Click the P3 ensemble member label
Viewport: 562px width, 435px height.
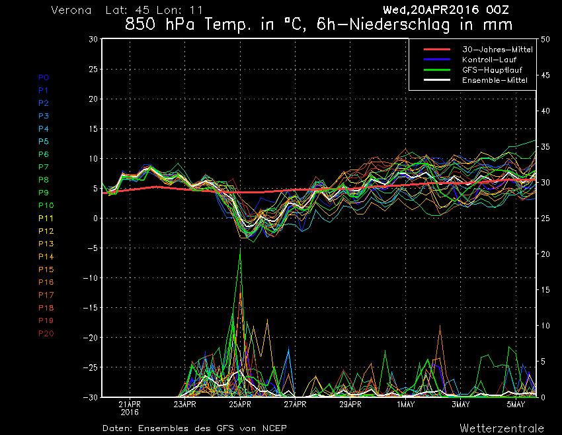click(x=44, y=116)
